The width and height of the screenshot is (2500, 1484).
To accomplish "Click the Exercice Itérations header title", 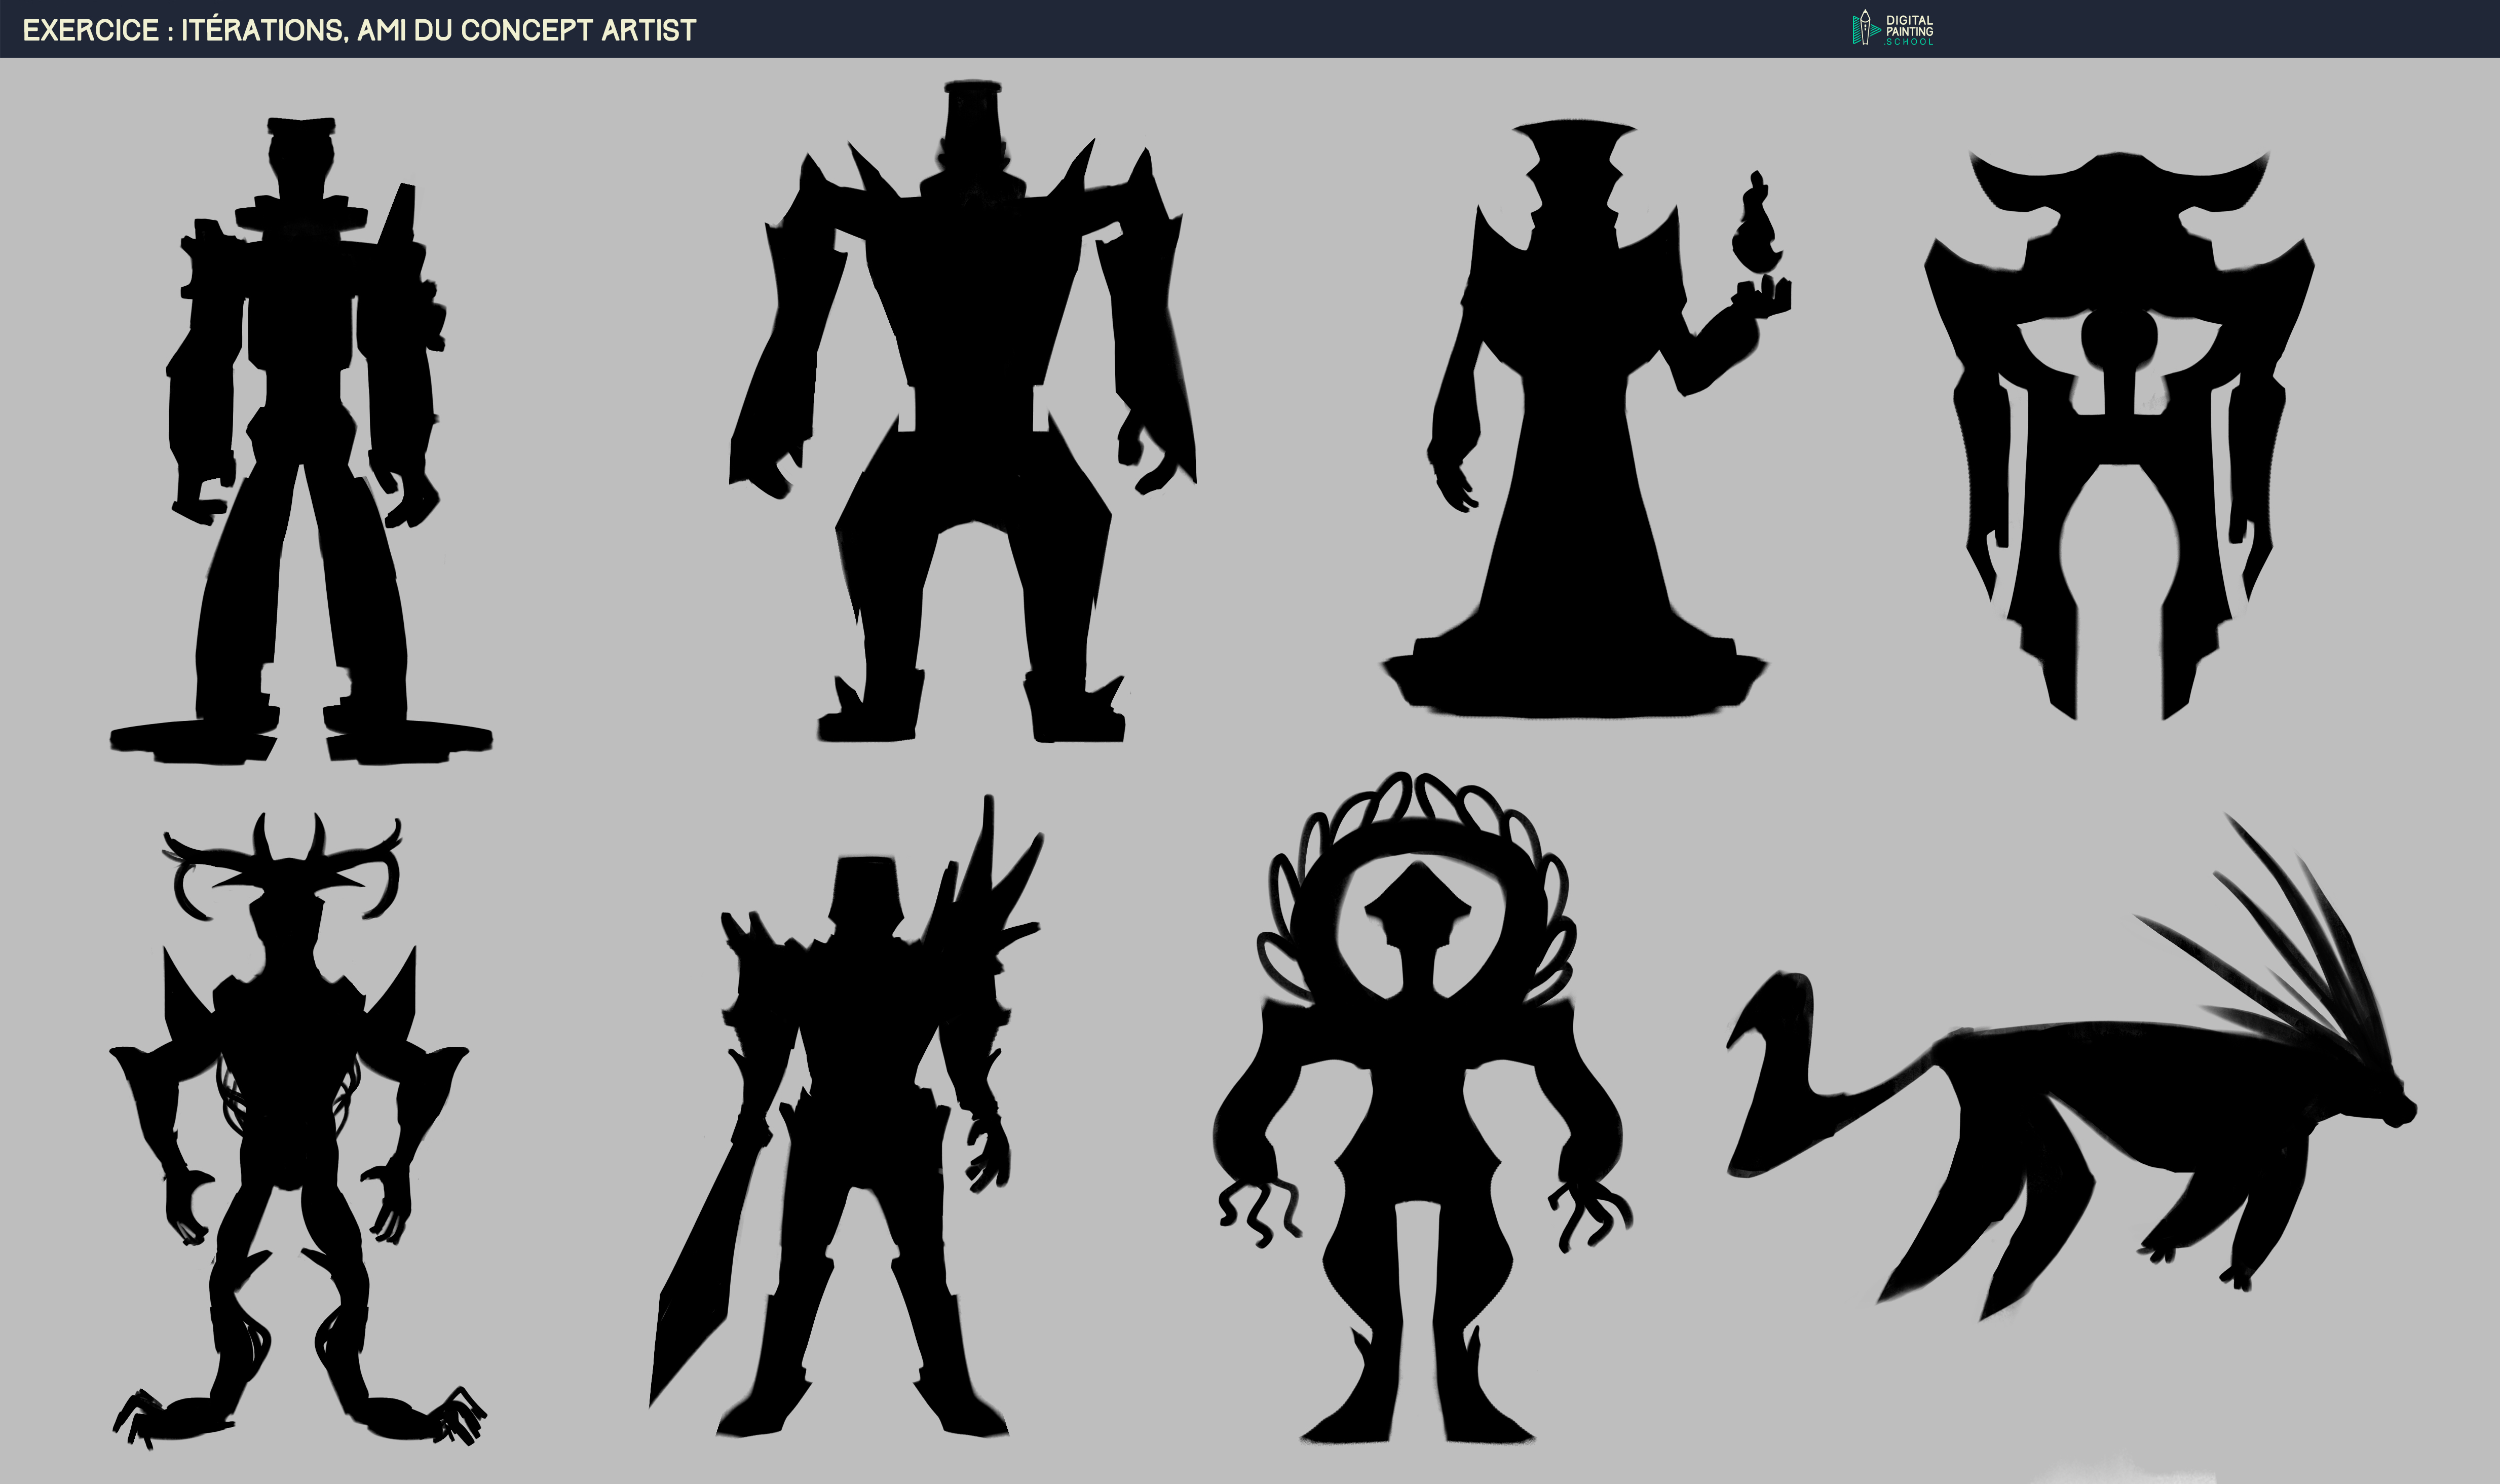I will [359, 30].
